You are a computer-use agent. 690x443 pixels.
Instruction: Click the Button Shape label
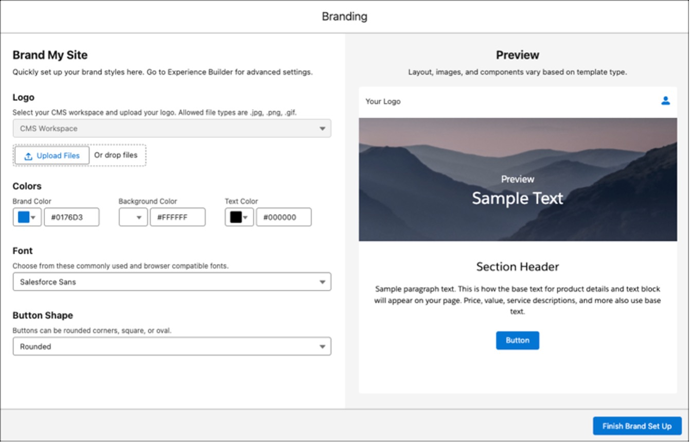[43, 315]
